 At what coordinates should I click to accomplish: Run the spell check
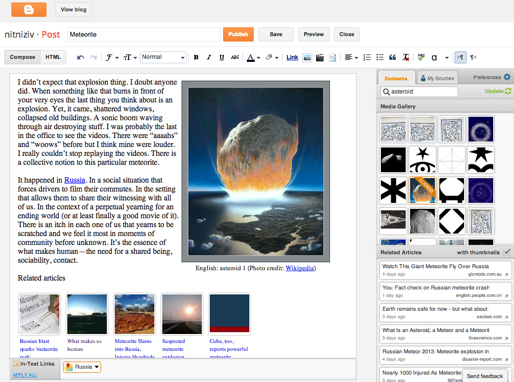coord(421,57)
